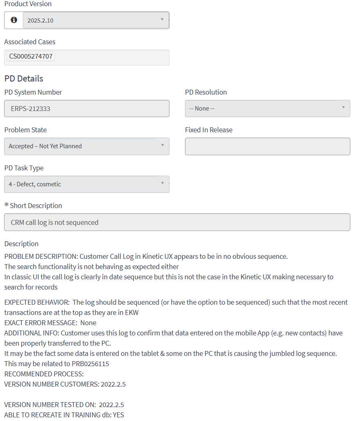
Task: Open the Product Version 2025.2.10 dropdown
Action: (96, 20)
